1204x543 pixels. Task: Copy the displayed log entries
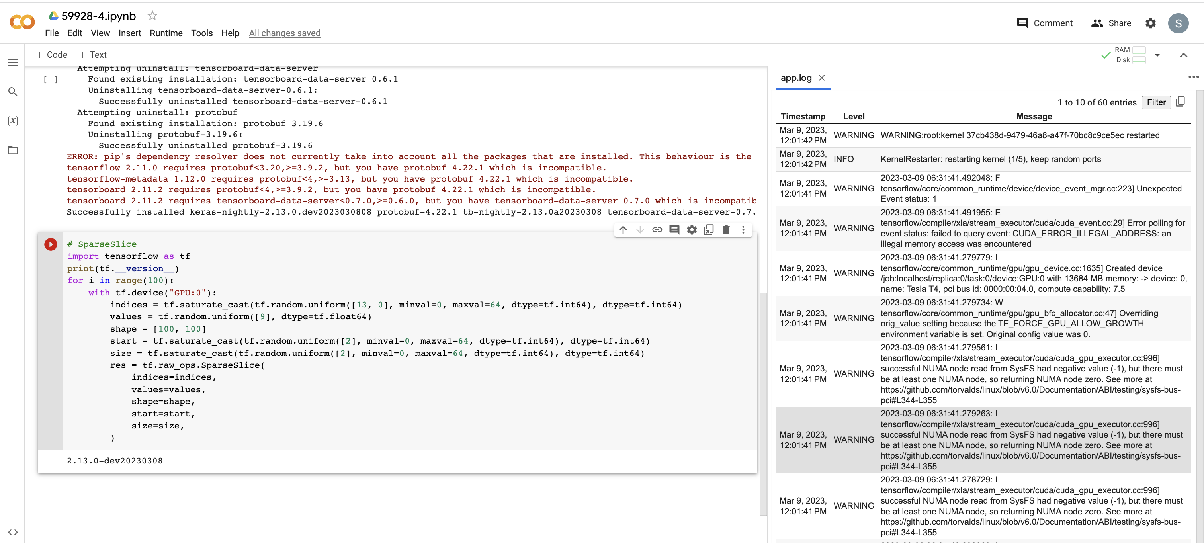[1181, 102]
